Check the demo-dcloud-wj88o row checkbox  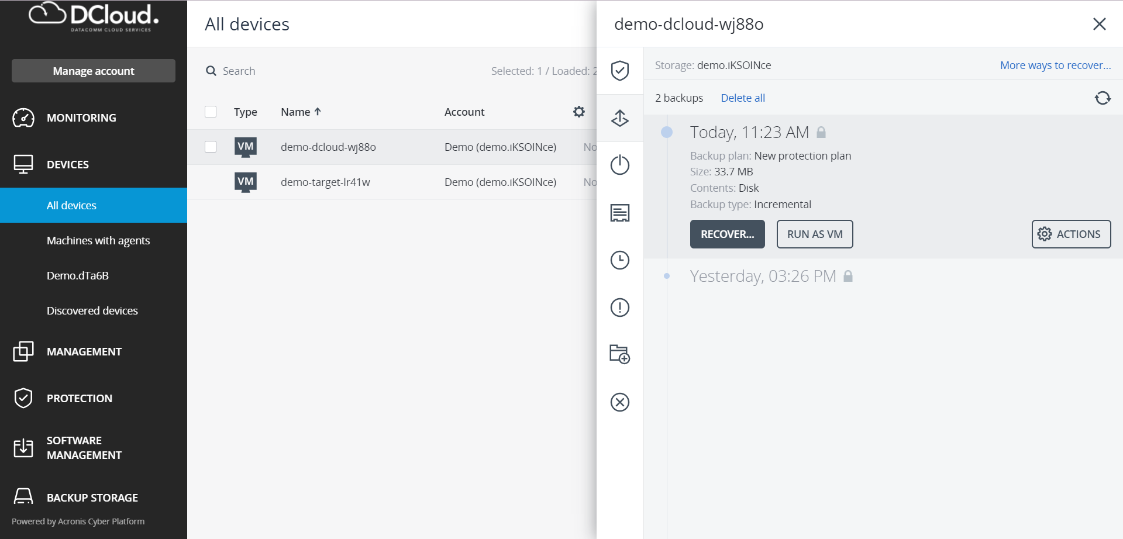tap(211, 147)
